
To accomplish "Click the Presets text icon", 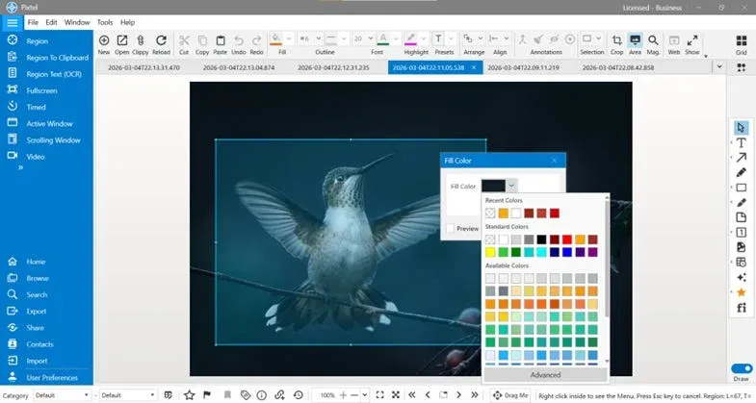I will (438, 39).
